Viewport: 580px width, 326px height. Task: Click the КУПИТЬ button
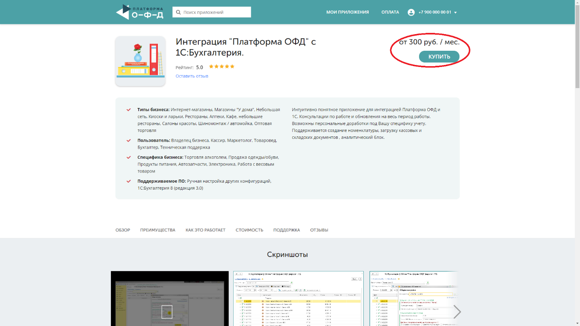439,57
